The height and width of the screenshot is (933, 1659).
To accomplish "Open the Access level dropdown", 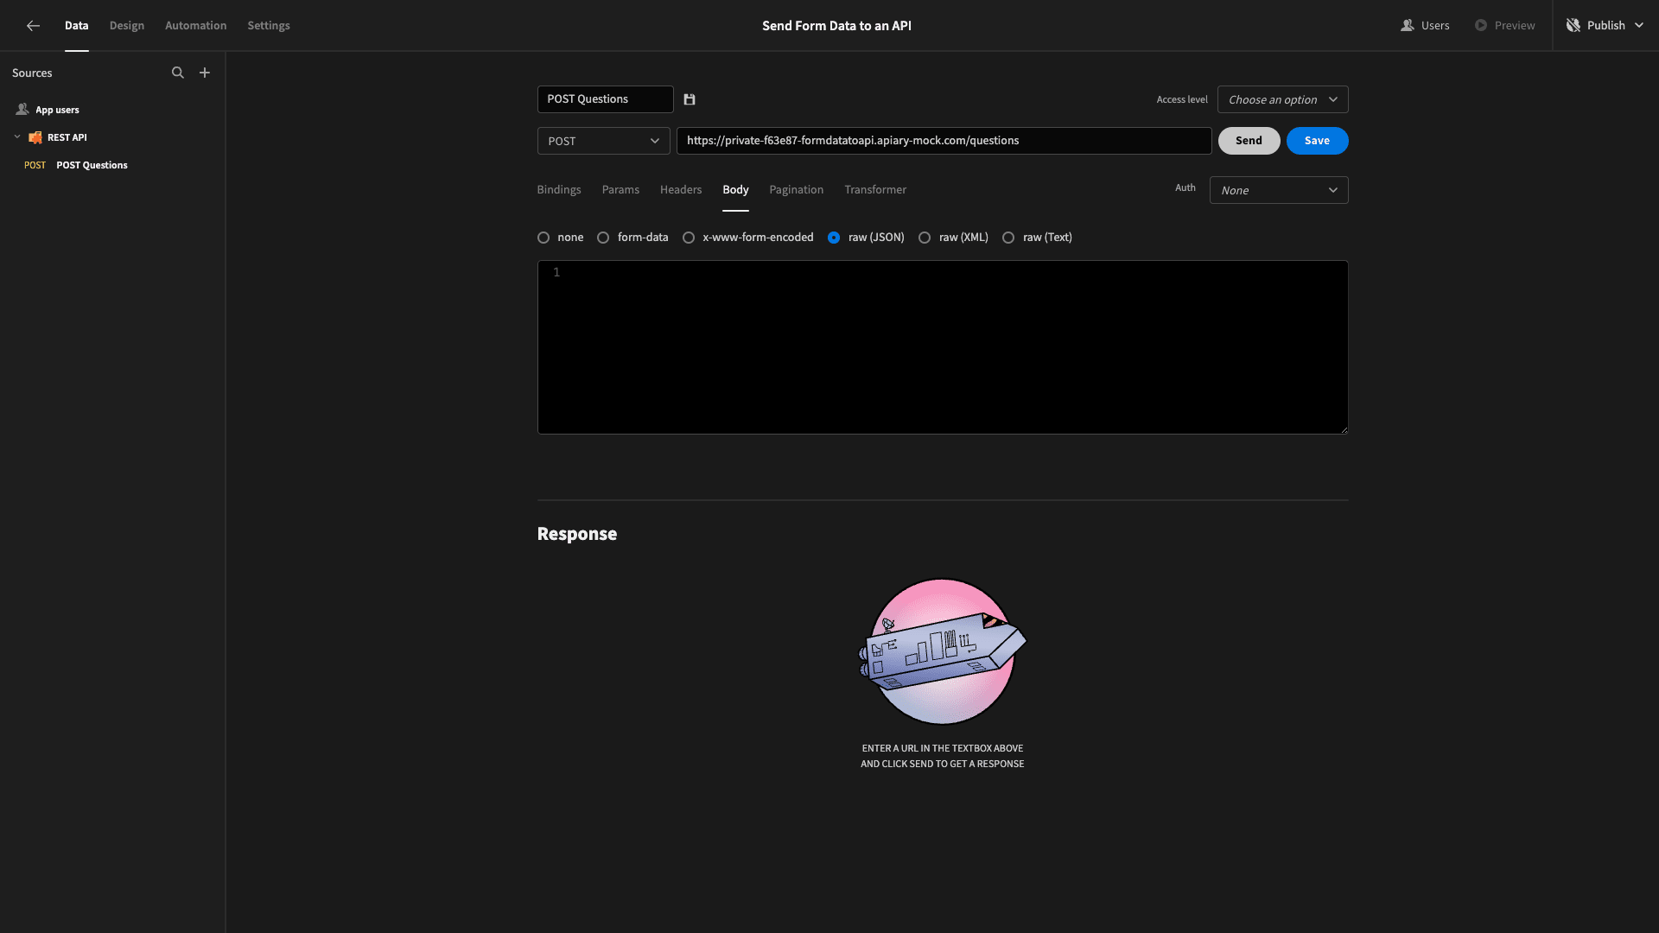I will (1282, 99).
